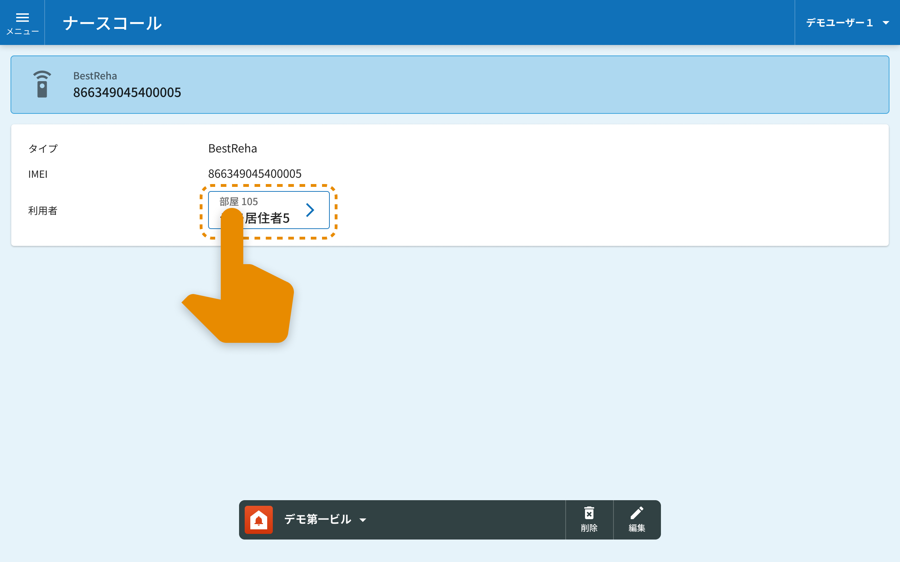Viewport: 900px width, 562px height.
Task: Open the hamburger menu icon
Action: point(22,18)
